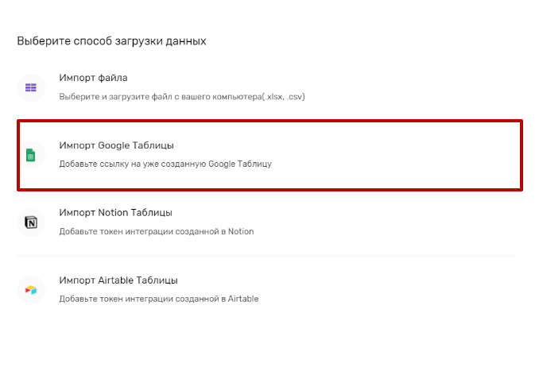
Task: Click the green Google Sheets icon
Action: pos(30,155)
